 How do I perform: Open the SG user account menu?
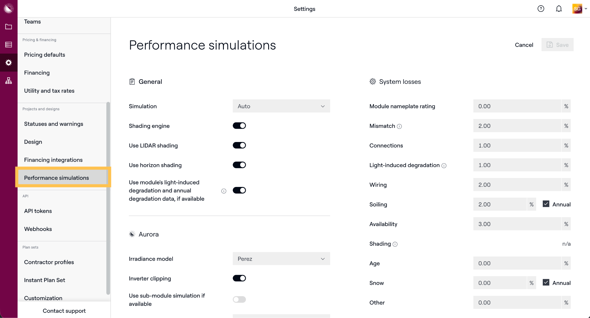pos(580,9)
